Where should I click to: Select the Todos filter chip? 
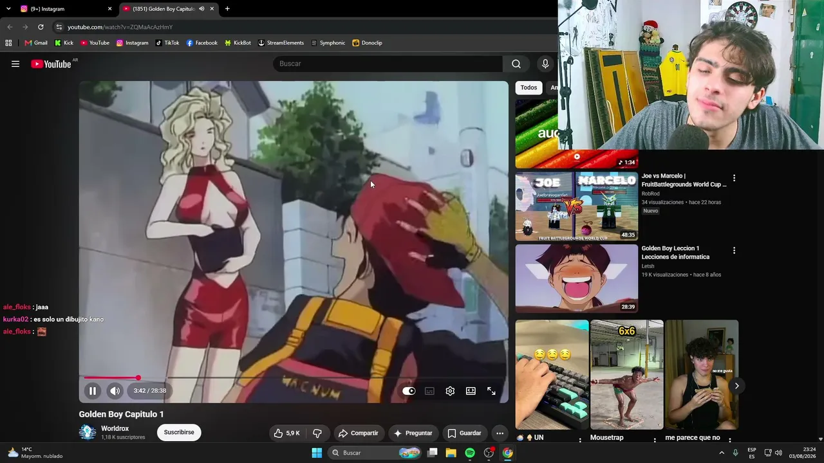click(x=529, y=87)
